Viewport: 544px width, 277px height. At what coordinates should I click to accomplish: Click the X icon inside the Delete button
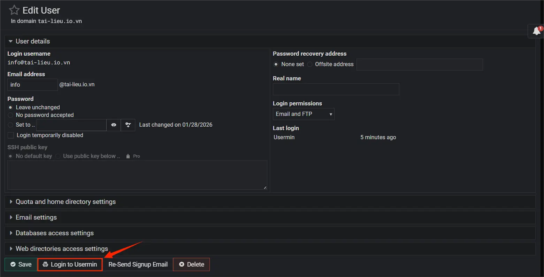182,264
